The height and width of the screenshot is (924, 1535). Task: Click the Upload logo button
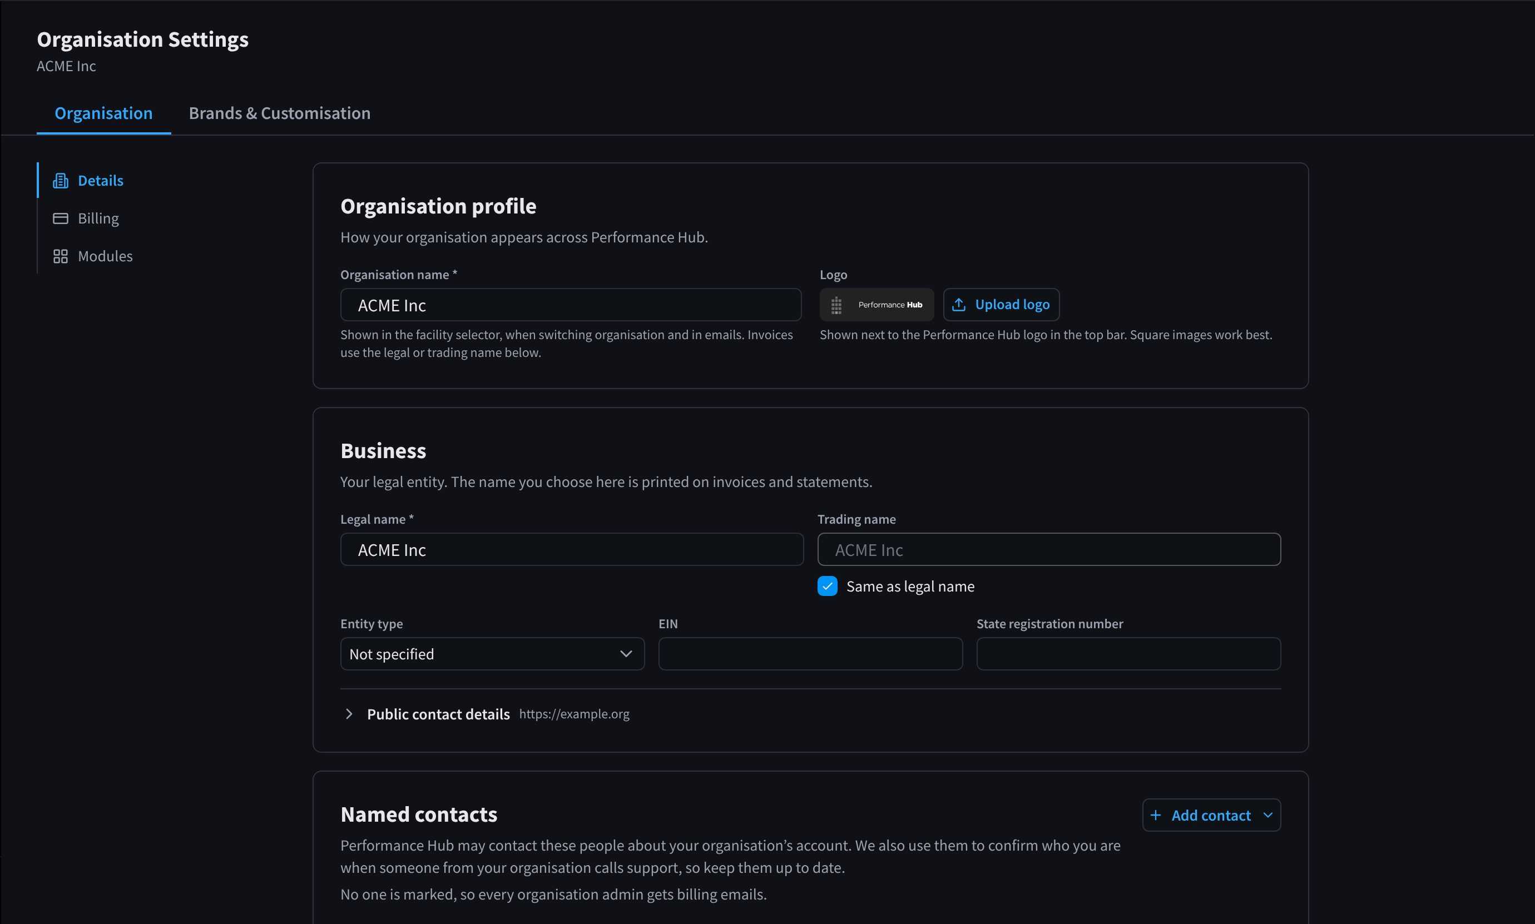(x=1001, y=305)
